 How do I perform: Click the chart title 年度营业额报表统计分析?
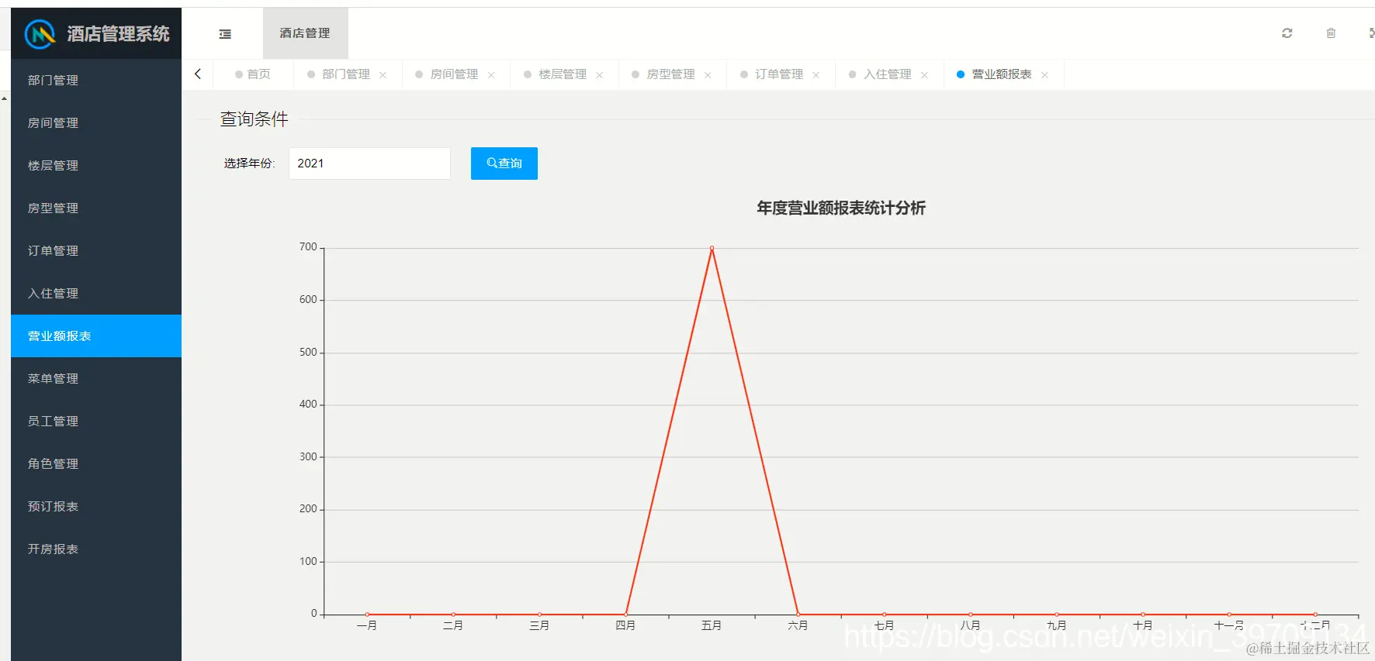841,208
